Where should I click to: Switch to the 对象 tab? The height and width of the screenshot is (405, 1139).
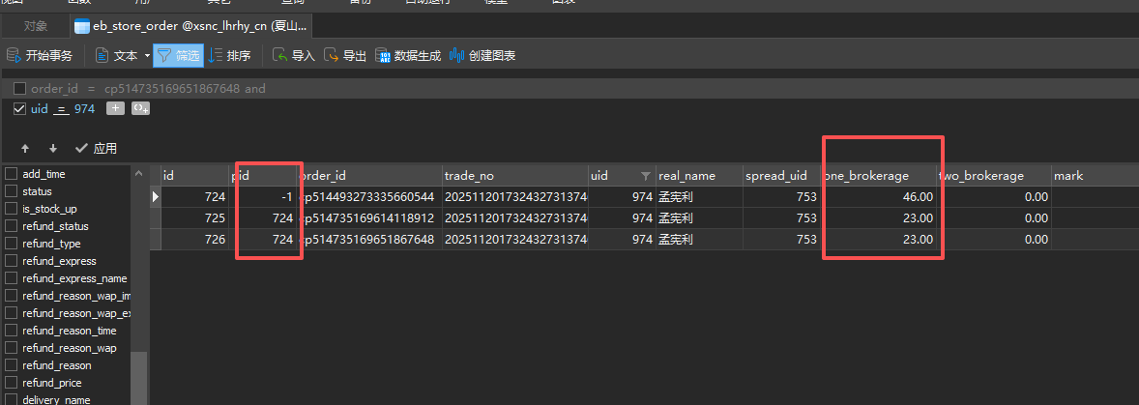pos(36,26)
